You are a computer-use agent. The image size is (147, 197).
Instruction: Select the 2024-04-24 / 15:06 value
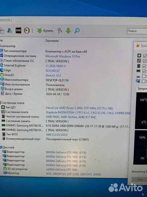pyautogui.click(x=57, y=94)
